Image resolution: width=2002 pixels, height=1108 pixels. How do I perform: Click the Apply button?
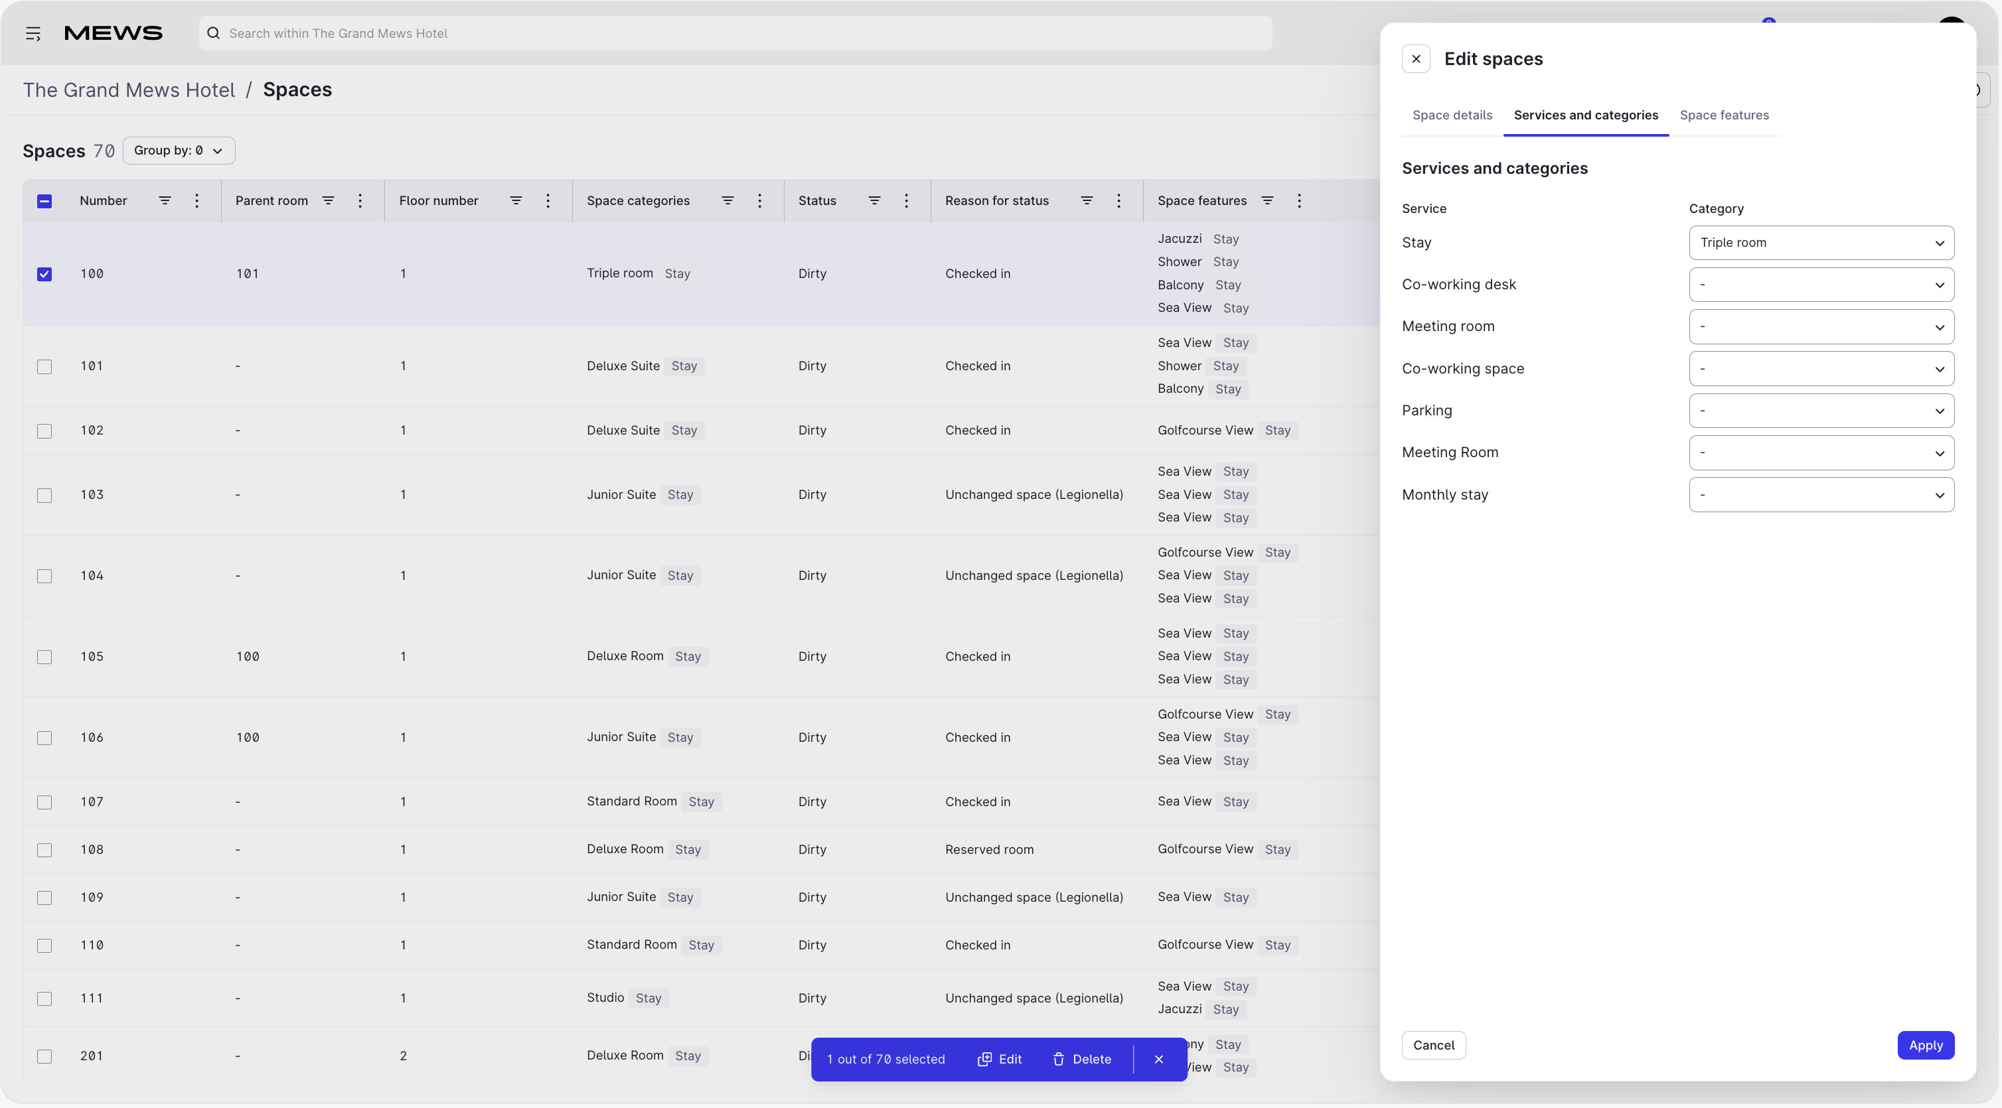coord(1925,1045)
